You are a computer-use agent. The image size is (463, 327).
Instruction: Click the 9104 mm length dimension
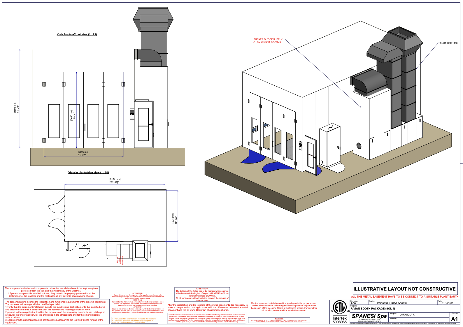point(115,181)
